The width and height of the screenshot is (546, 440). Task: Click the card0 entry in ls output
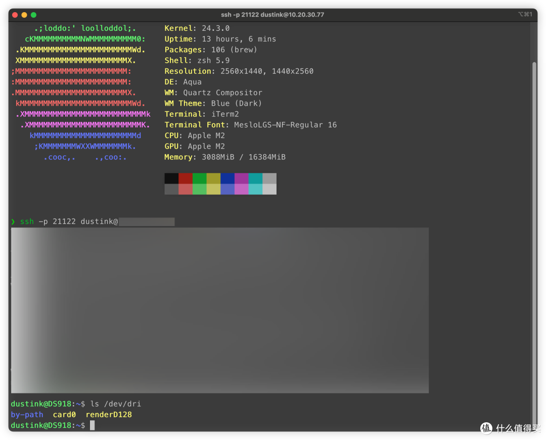pyautogui.click(x=64, y=415)
